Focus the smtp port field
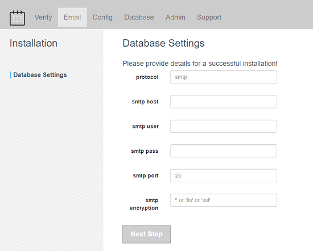The image size is (313, 251). click(x=224, y=175)
